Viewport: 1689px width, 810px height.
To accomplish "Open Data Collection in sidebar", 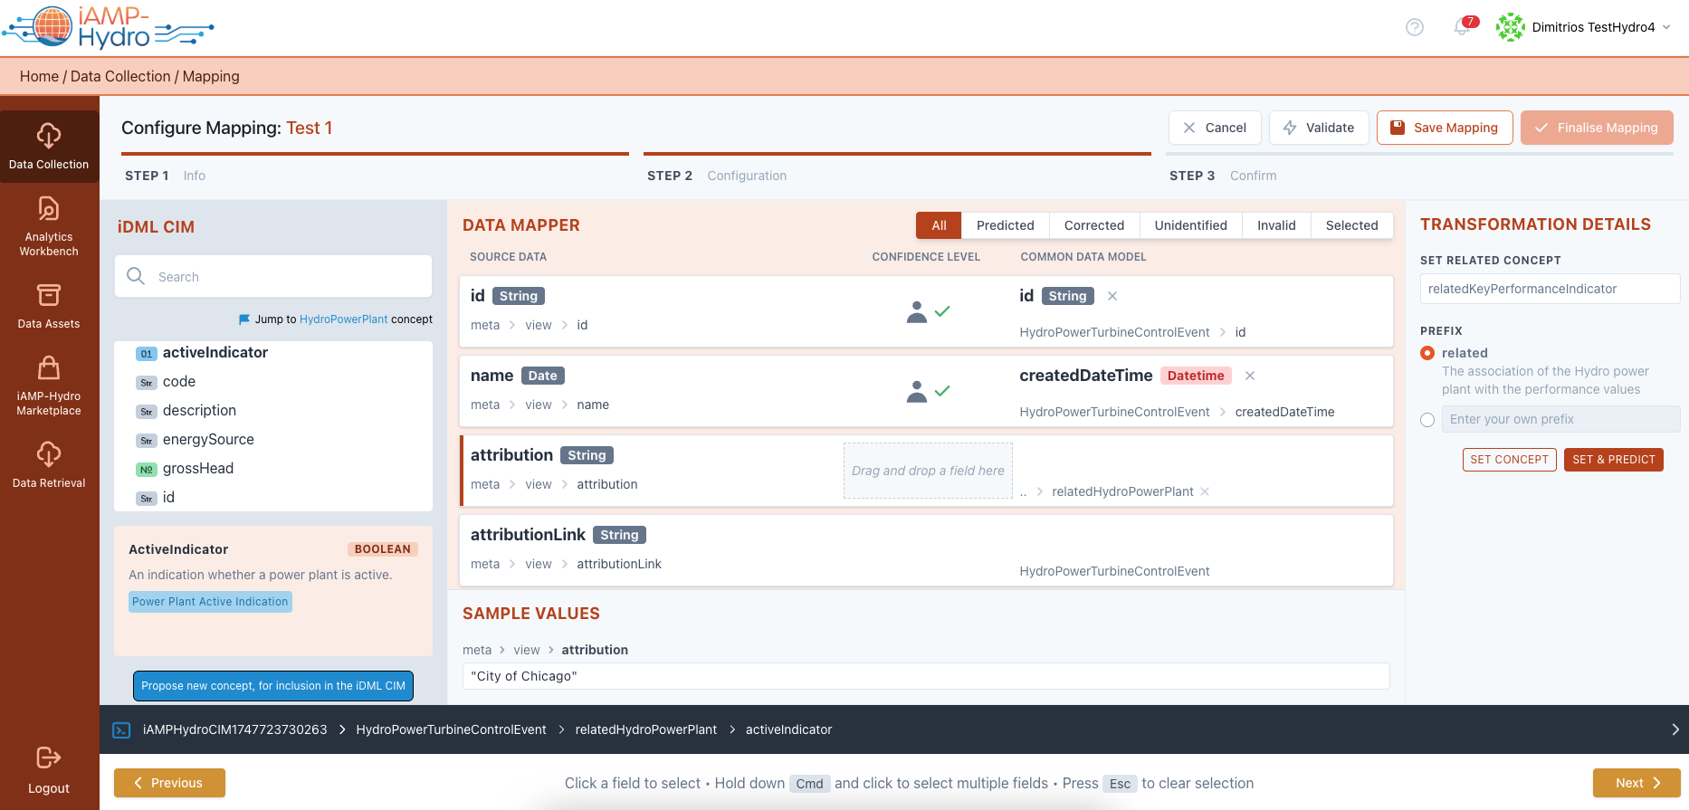I will coord(49,147).
